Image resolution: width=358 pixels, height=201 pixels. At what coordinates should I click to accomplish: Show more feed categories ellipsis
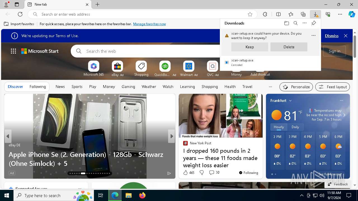tap(270, 87)
